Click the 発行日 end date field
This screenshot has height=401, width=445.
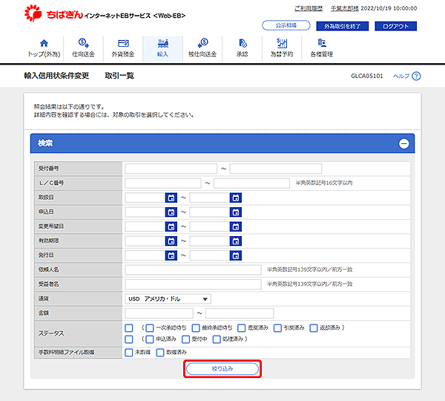[x=210, y=255]
